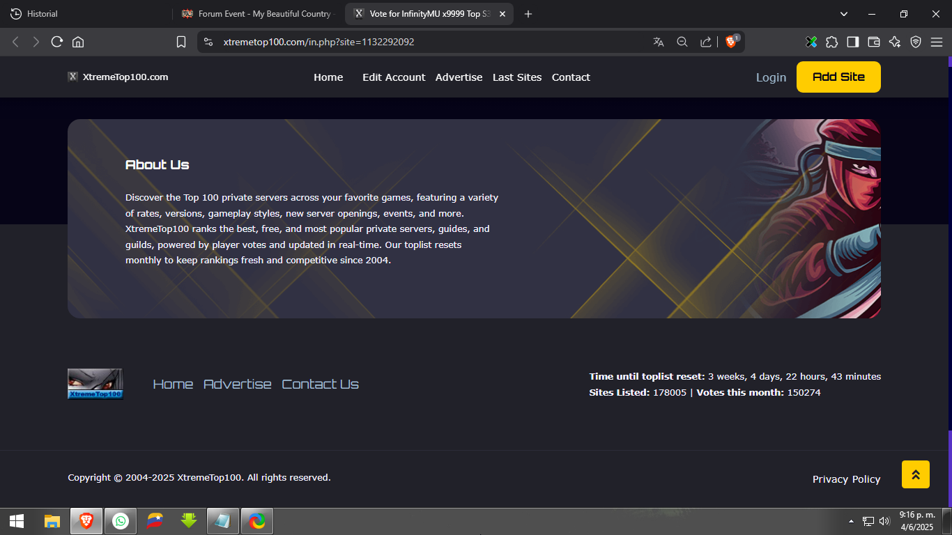Click the Login link

pyautogui.click(x=771, y=77)
